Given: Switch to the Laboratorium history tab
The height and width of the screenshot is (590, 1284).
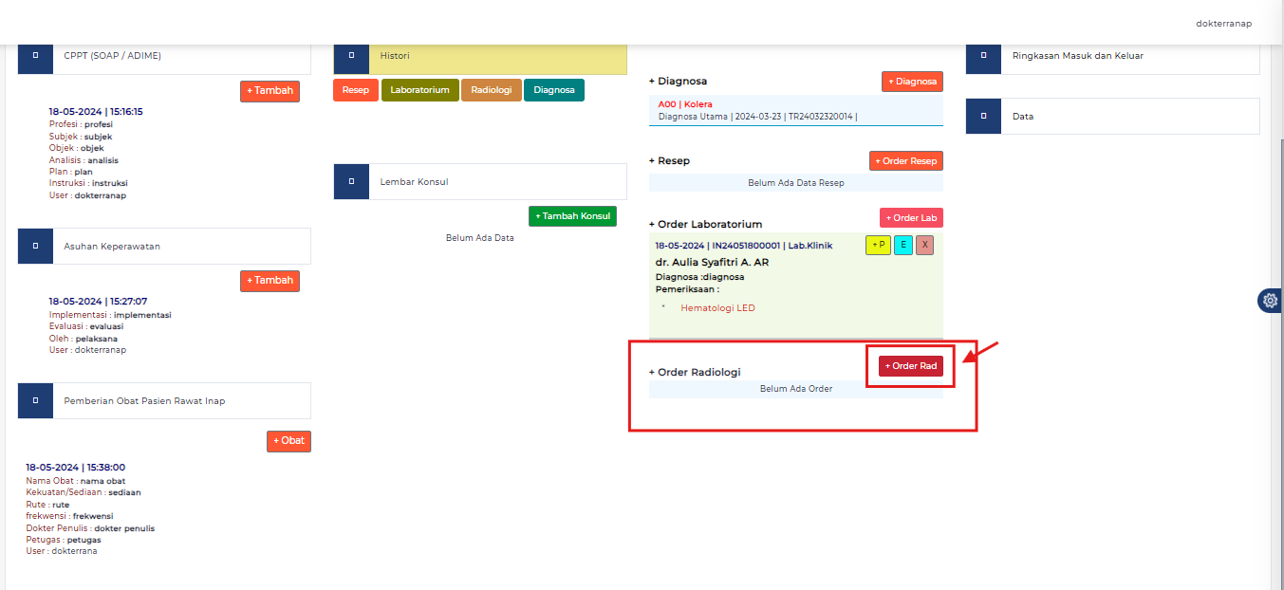Looking at the screenshot, I should pos(419,90).
